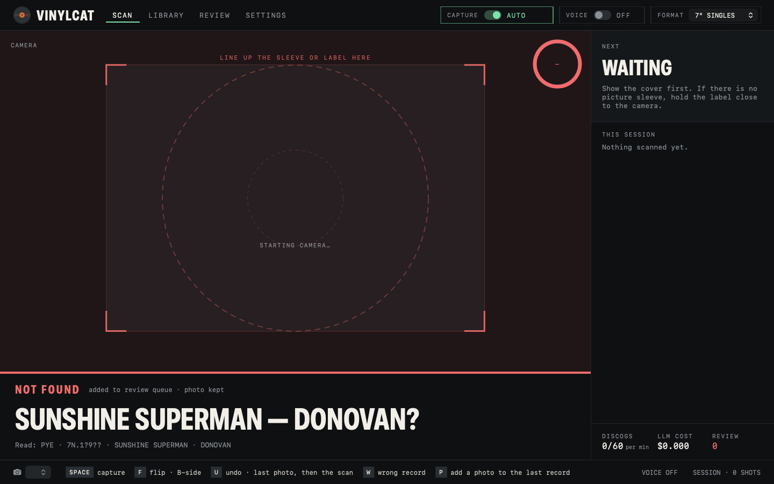This screenshot has height=484, width=774.
Task: Click the SPACE capture key hint
Action: [x=80, y=472]
